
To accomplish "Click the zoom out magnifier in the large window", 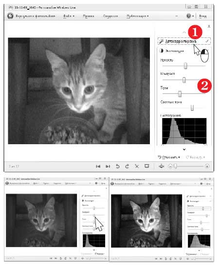I will click(x=170, y=166).
